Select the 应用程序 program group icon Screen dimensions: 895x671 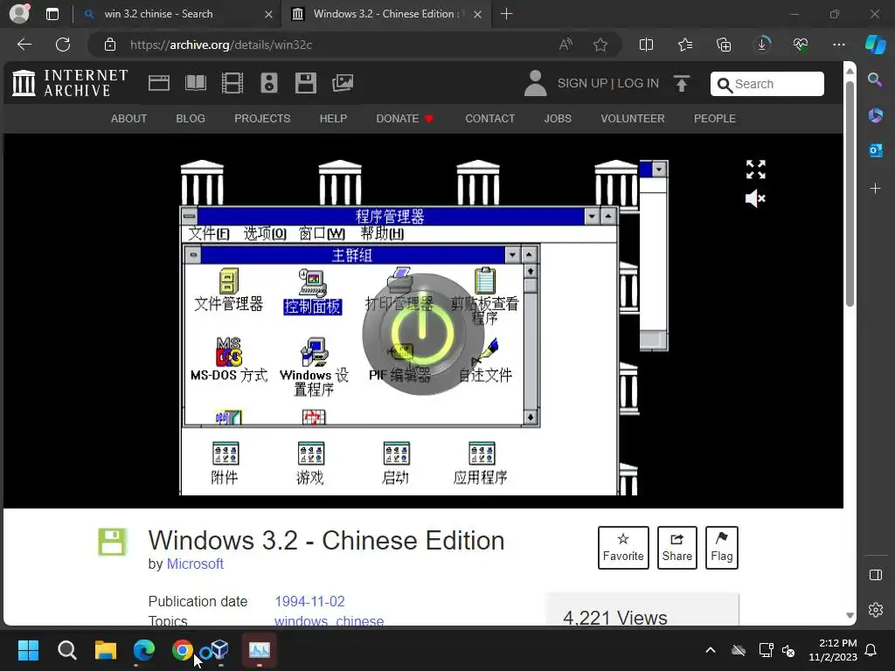tap(481, 463)
